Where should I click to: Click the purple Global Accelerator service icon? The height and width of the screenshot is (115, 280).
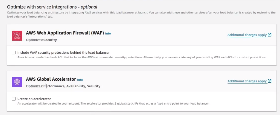click(17, 82)
